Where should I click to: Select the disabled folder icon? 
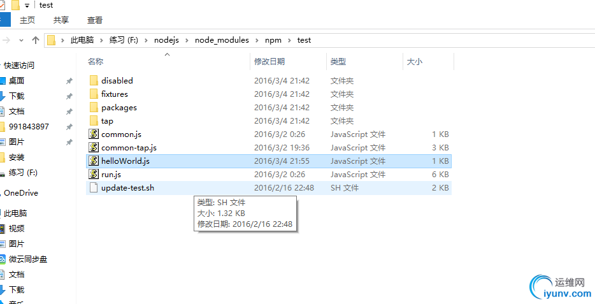coord(94,80)
